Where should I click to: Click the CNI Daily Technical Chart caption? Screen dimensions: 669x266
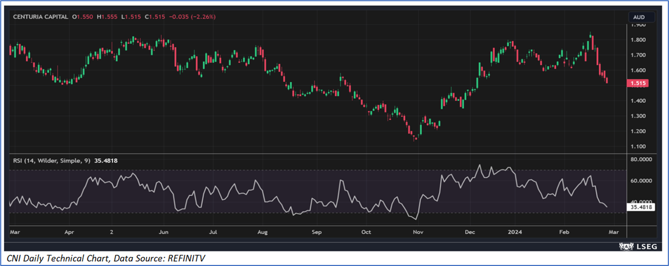106,259
